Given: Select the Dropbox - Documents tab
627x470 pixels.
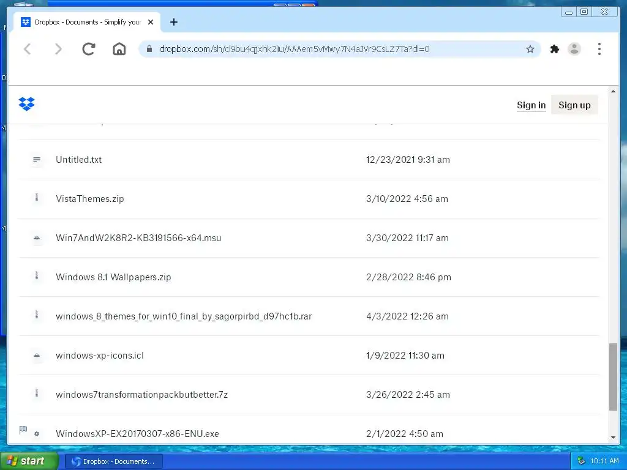Looking at the screenshot, I should pyautogui.click(x=88, y=22).
